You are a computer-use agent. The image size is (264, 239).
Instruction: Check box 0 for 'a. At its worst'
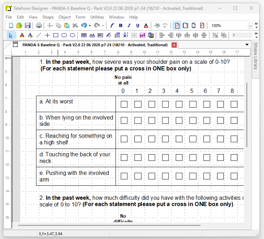pyautogui.click(x=124, y=104)
